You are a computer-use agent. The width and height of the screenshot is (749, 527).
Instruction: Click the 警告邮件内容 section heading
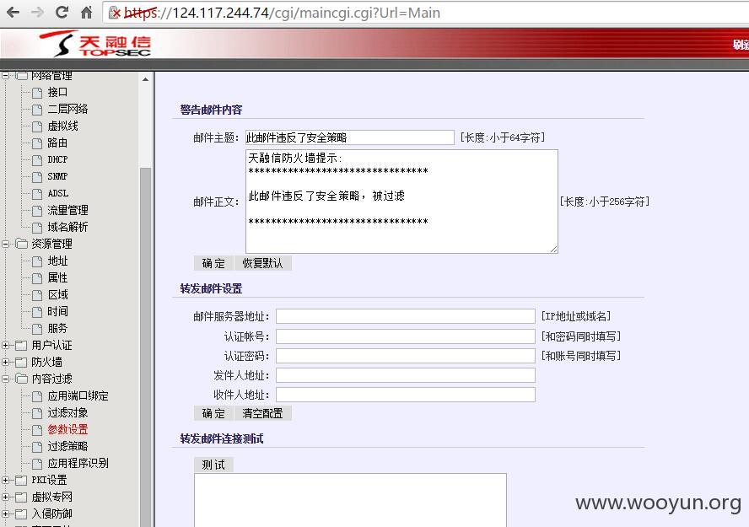[211, 110]
